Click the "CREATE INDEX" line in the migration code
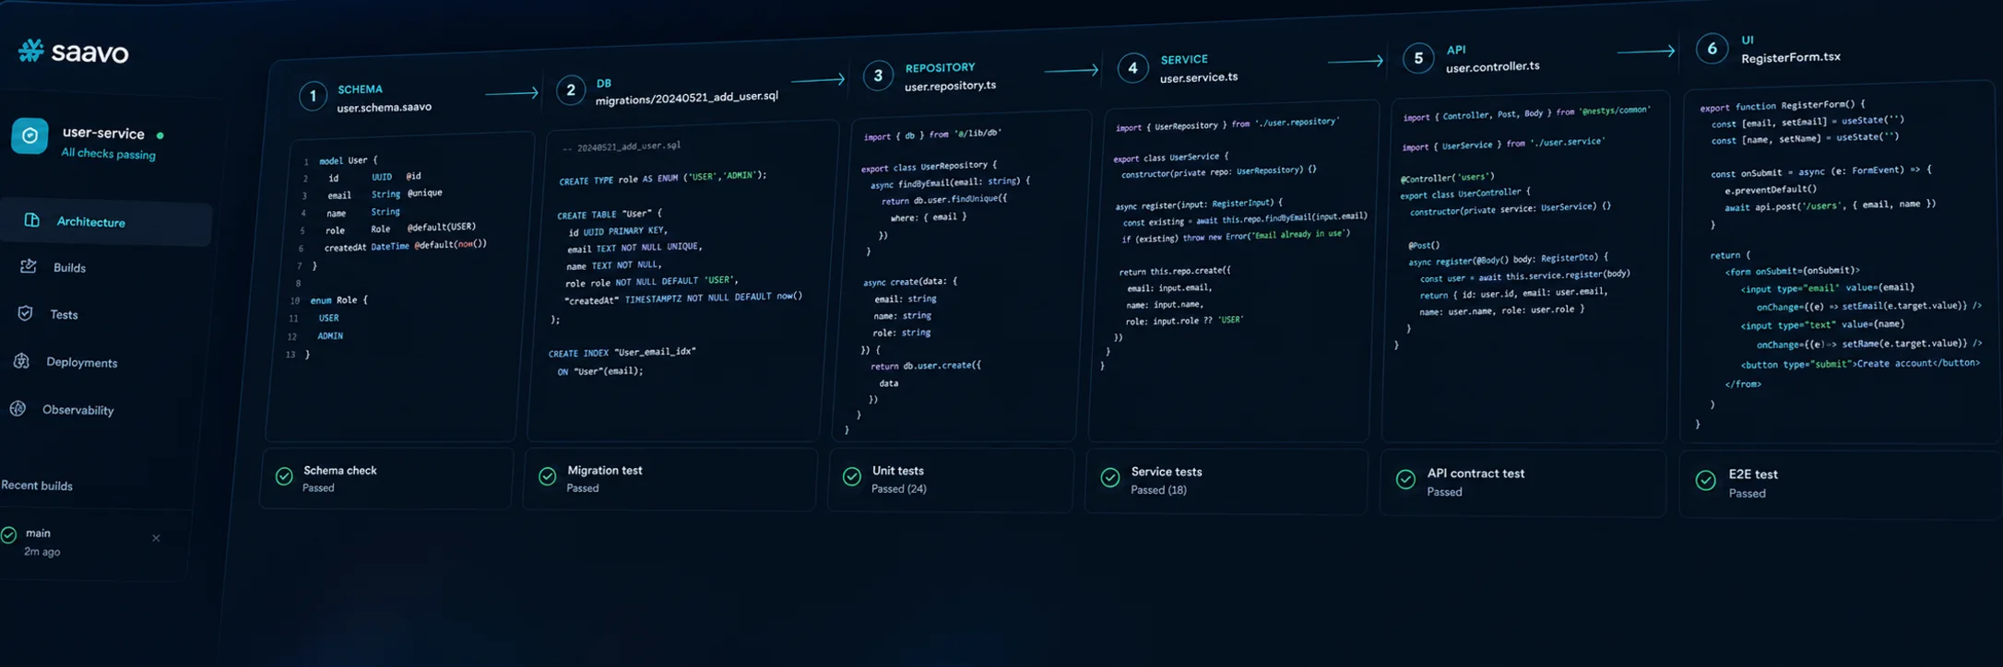The height and width of the screenshot is (667, 2003). coord(622,352)
